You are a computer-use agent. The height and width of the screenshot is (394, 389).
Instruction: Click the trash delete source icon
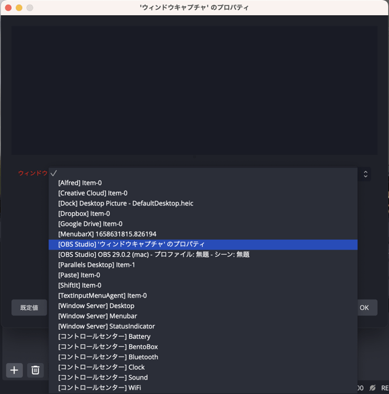click(x=35, y=370)
